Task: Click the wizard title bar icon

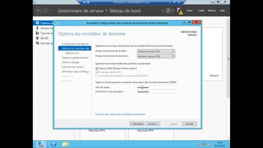Action: click(x=57, y=23)
